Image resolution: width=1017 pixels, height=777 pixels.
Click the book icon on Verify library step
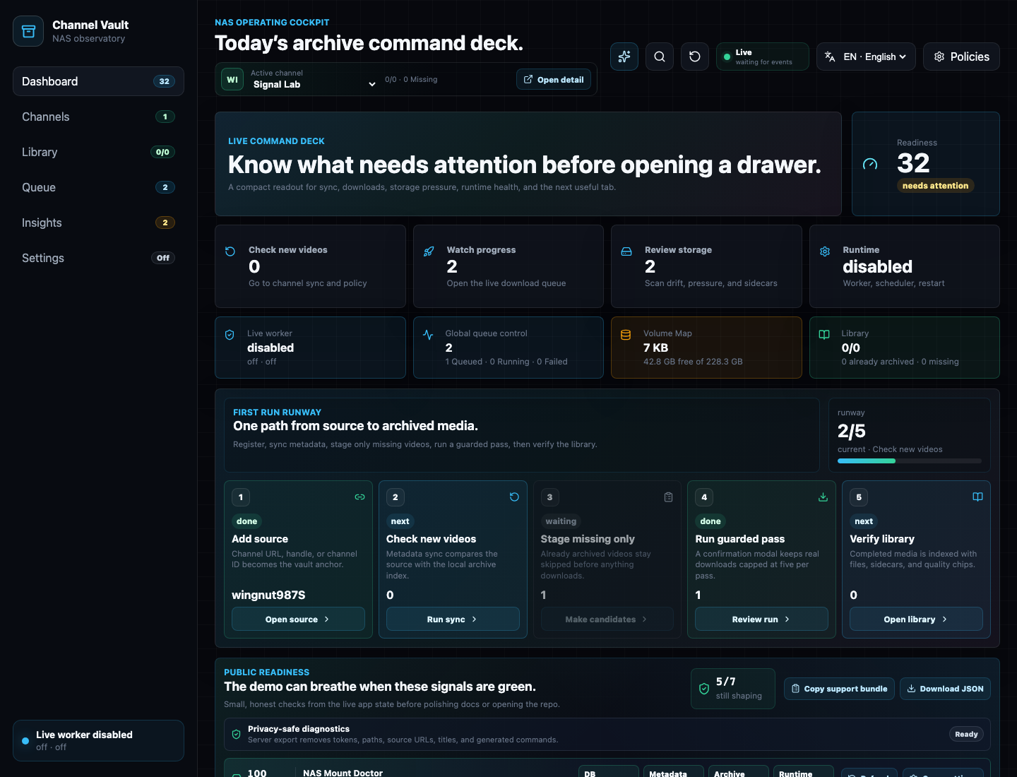tap(977, 497)
